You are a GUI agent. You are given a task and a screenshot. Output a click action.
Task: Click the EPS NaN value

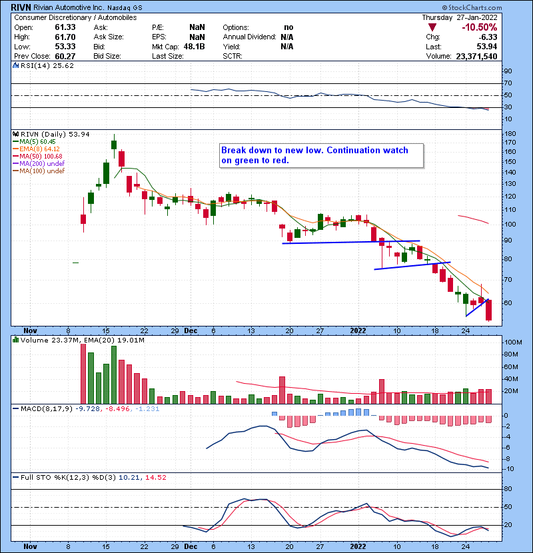197,37
